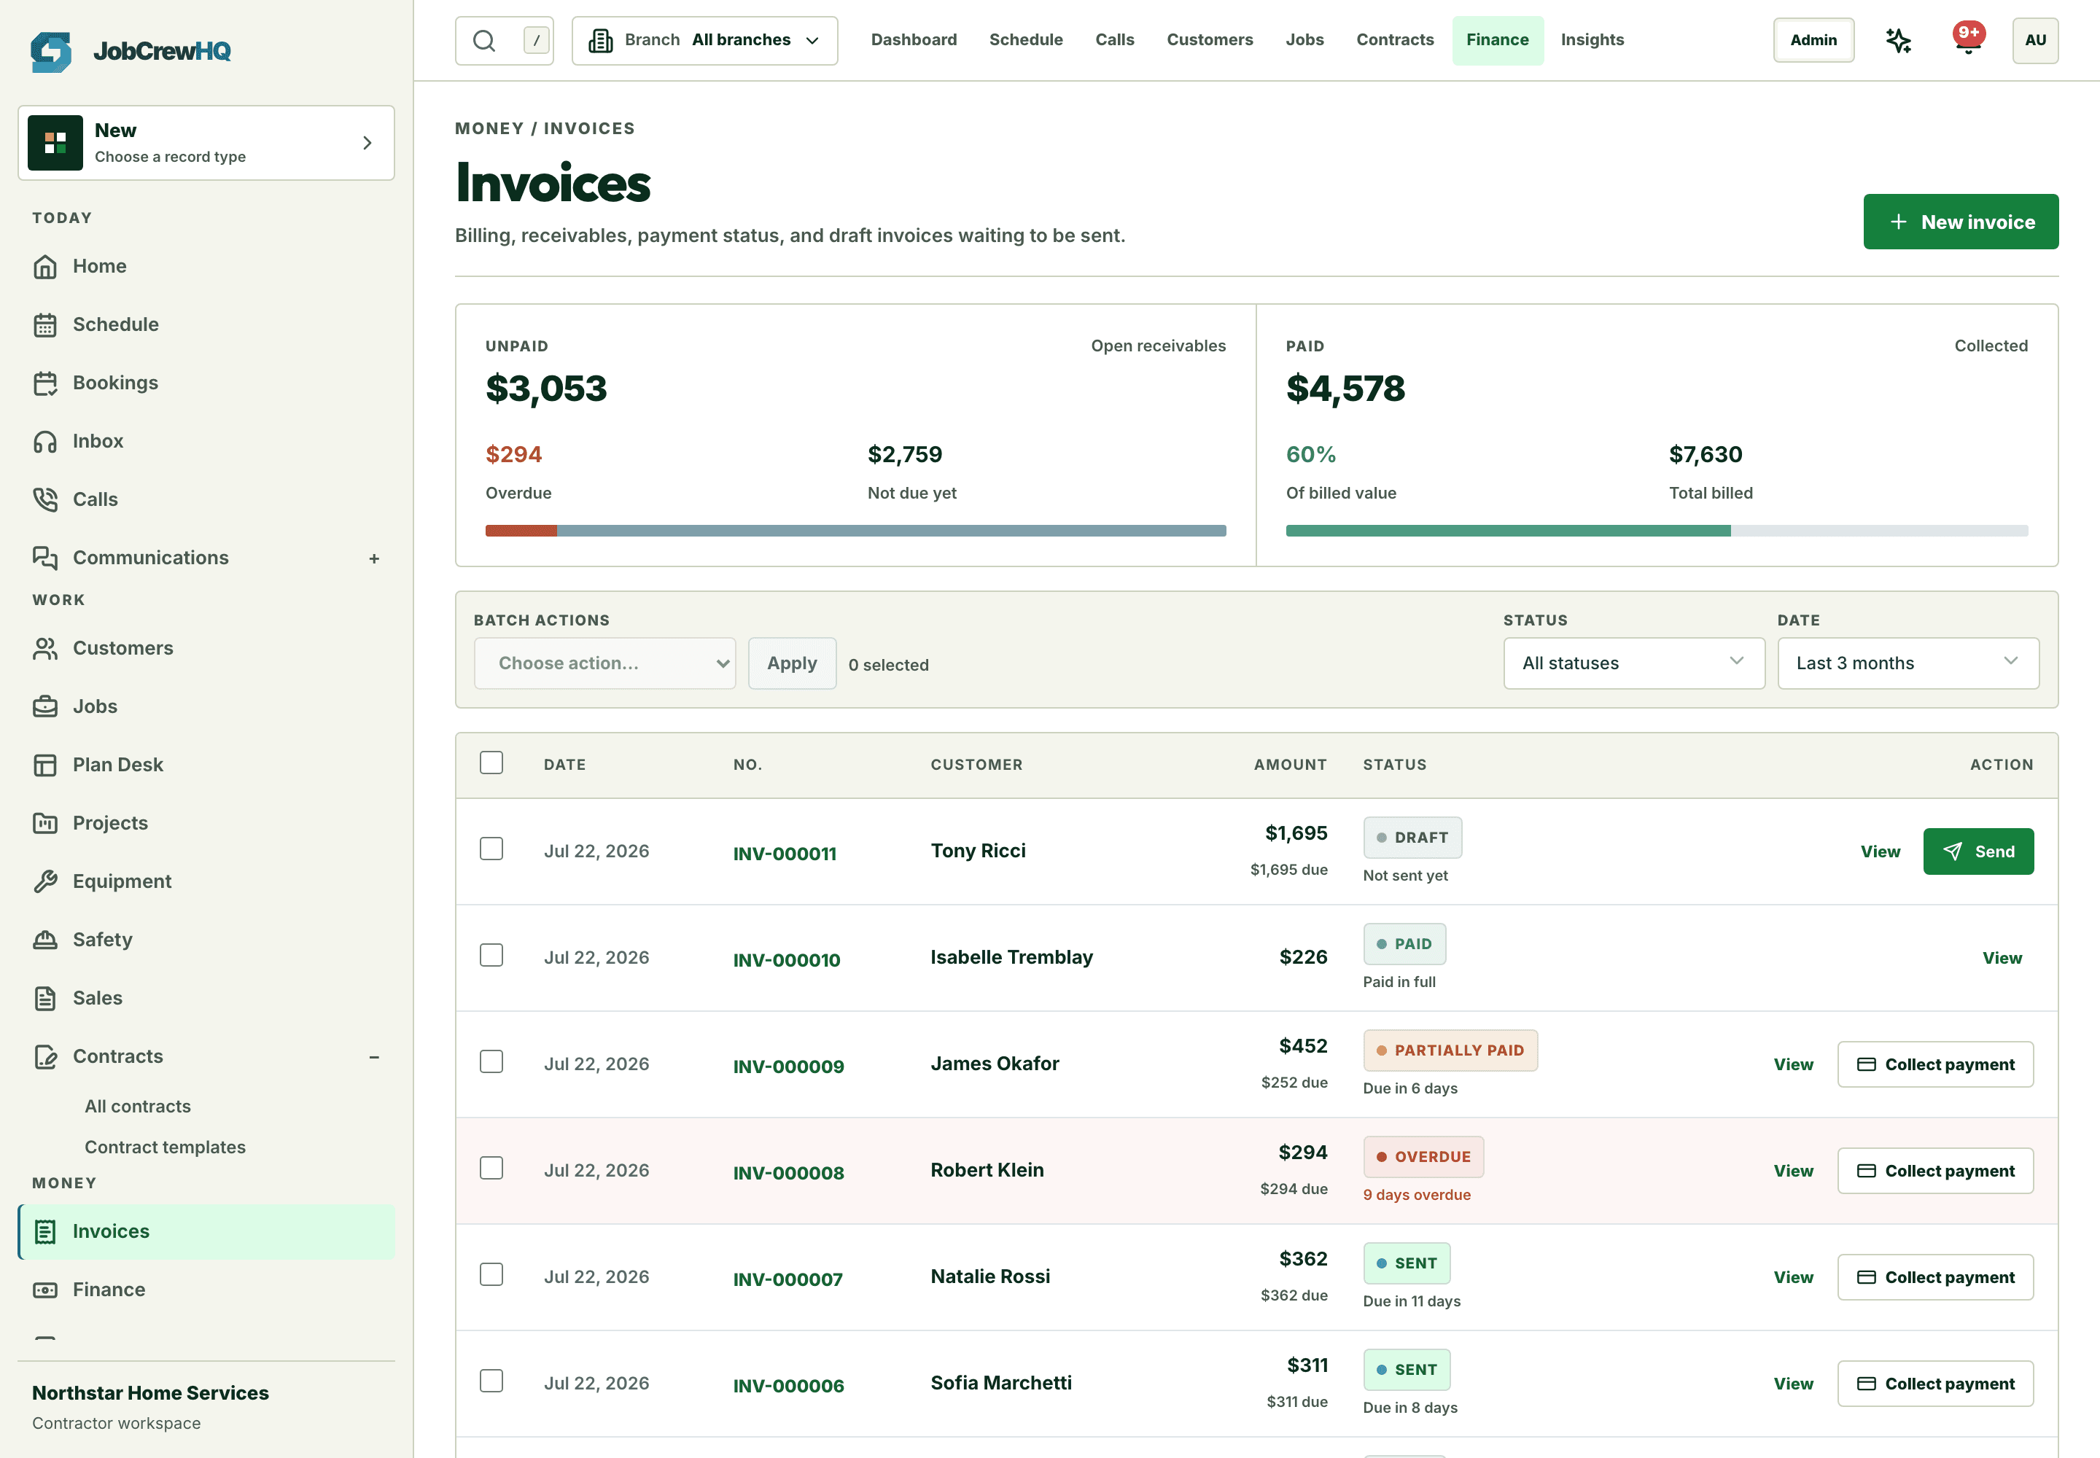The height and width of the screenshot is (1458, 2100).
Task: Open All contracts sub-item in sidebar
Action: click(138, 1107)
